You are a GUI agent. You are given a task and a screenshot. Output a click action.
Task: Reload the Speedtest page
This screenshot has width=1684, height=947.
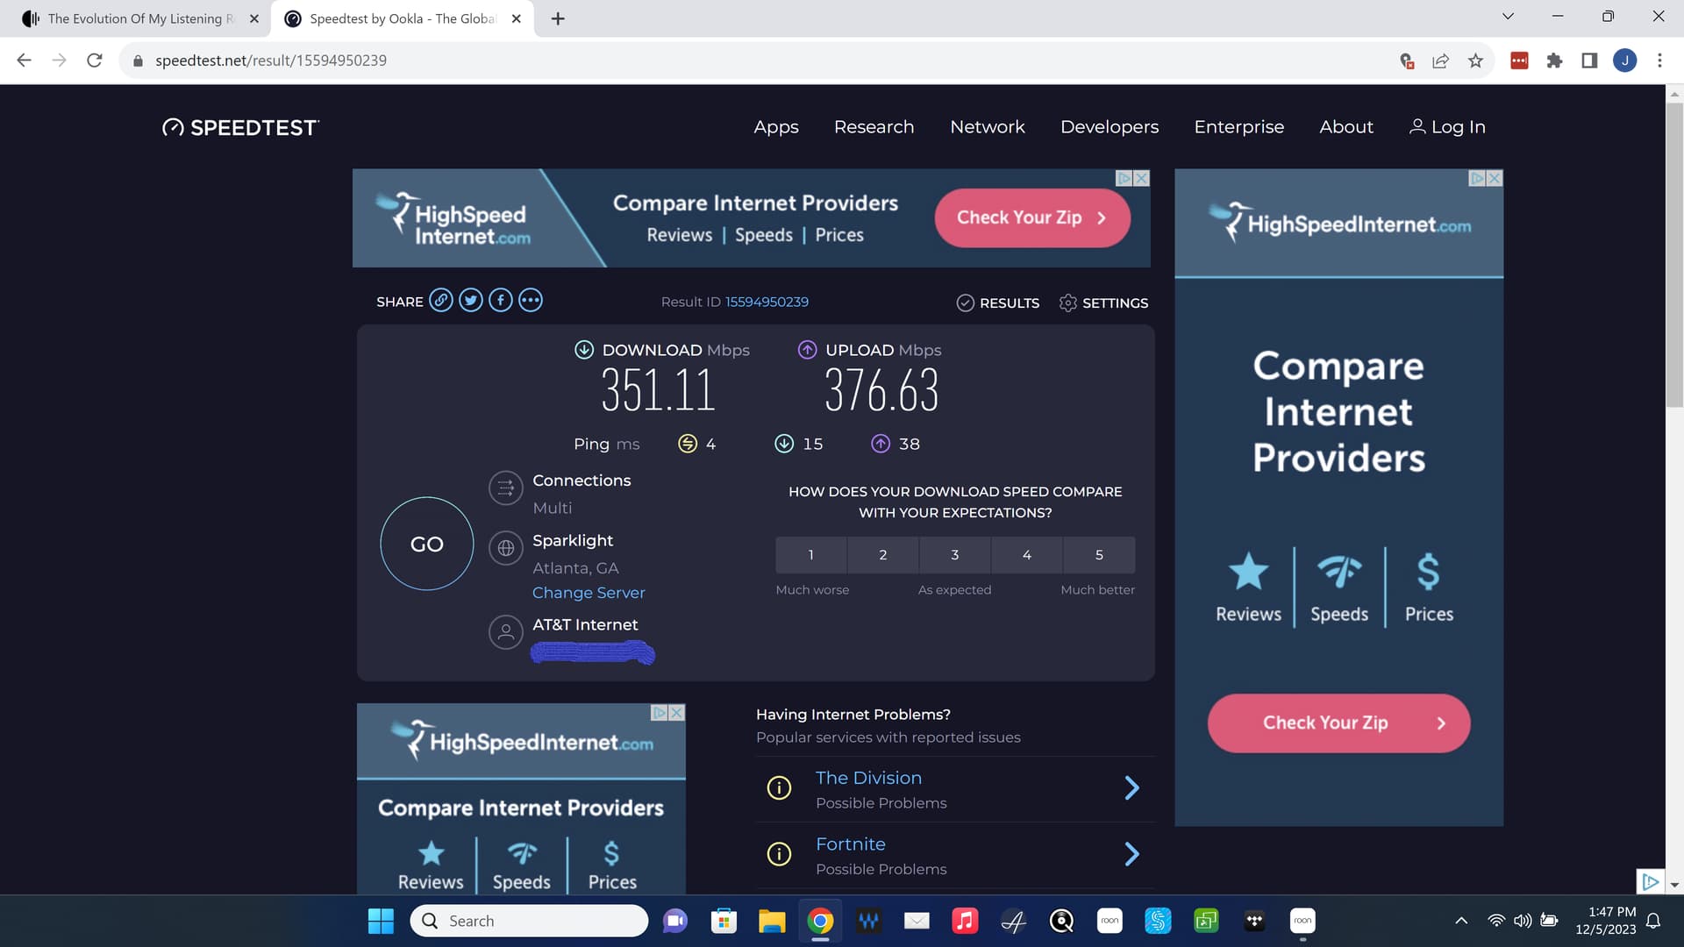tap(95, 61)
